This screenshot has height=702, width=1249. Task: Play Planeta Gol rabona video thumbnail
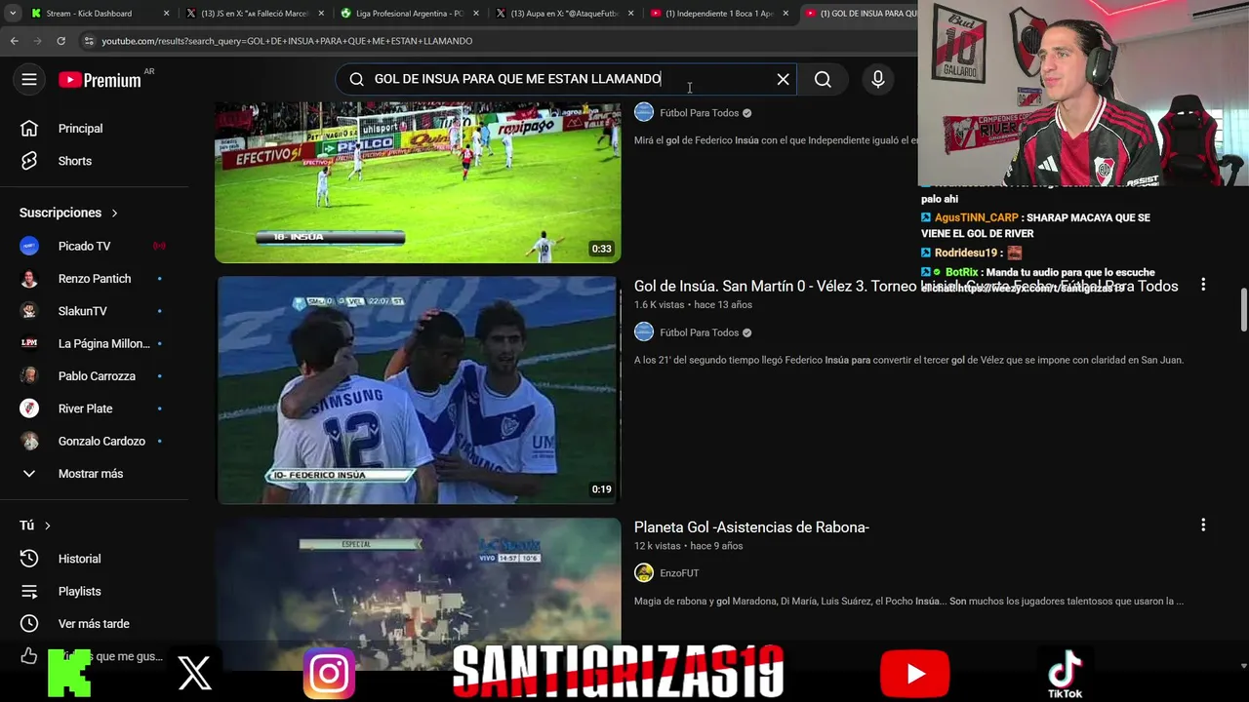tap(418, 593)
